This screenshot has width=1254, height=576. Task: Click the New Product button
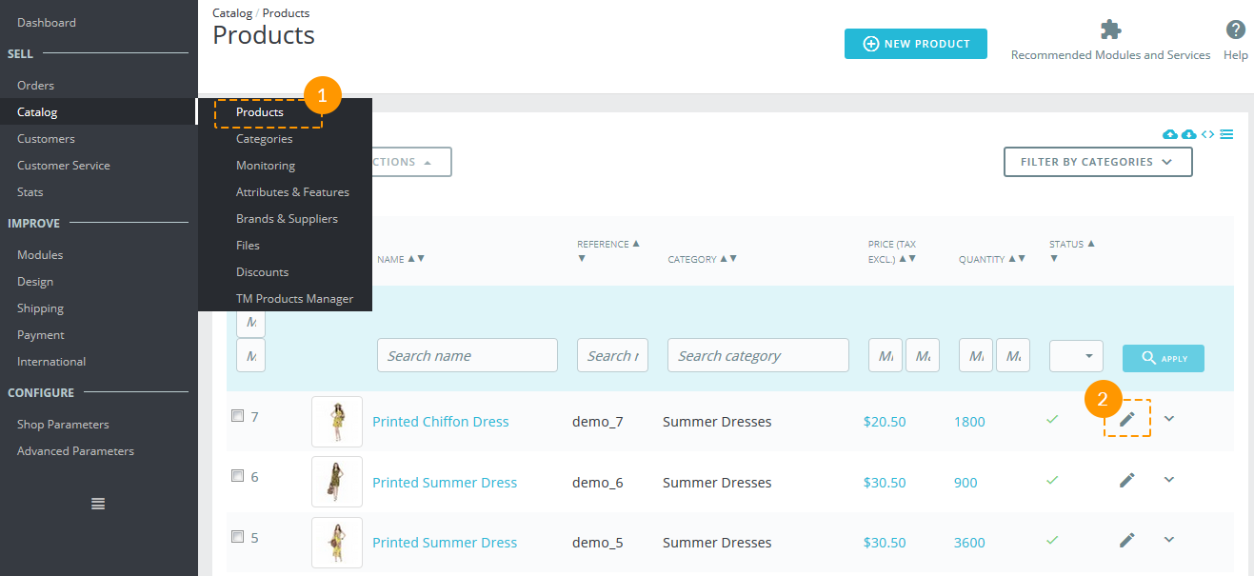pos(916,44)
